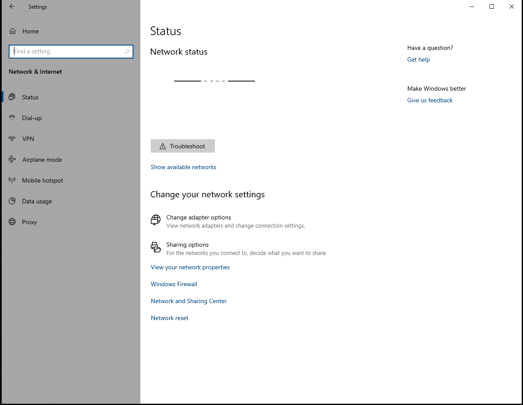Click 'Have a question?' text

coord(430,48)
